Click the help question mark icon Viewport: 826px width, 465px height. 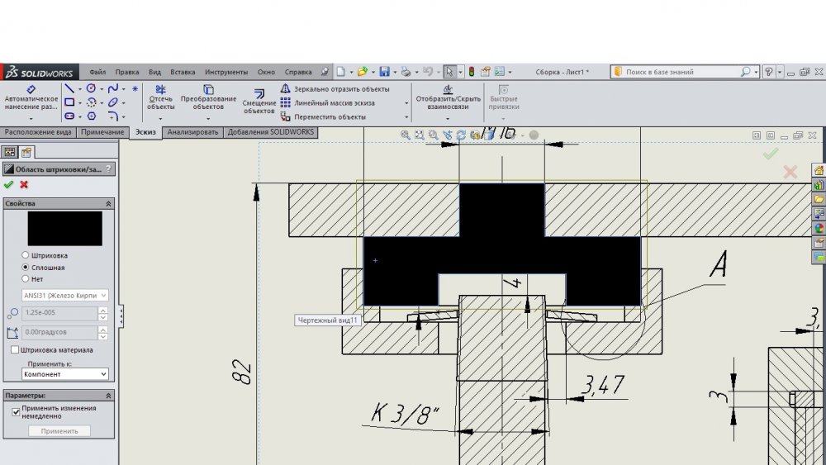click(x=768, y=72)
